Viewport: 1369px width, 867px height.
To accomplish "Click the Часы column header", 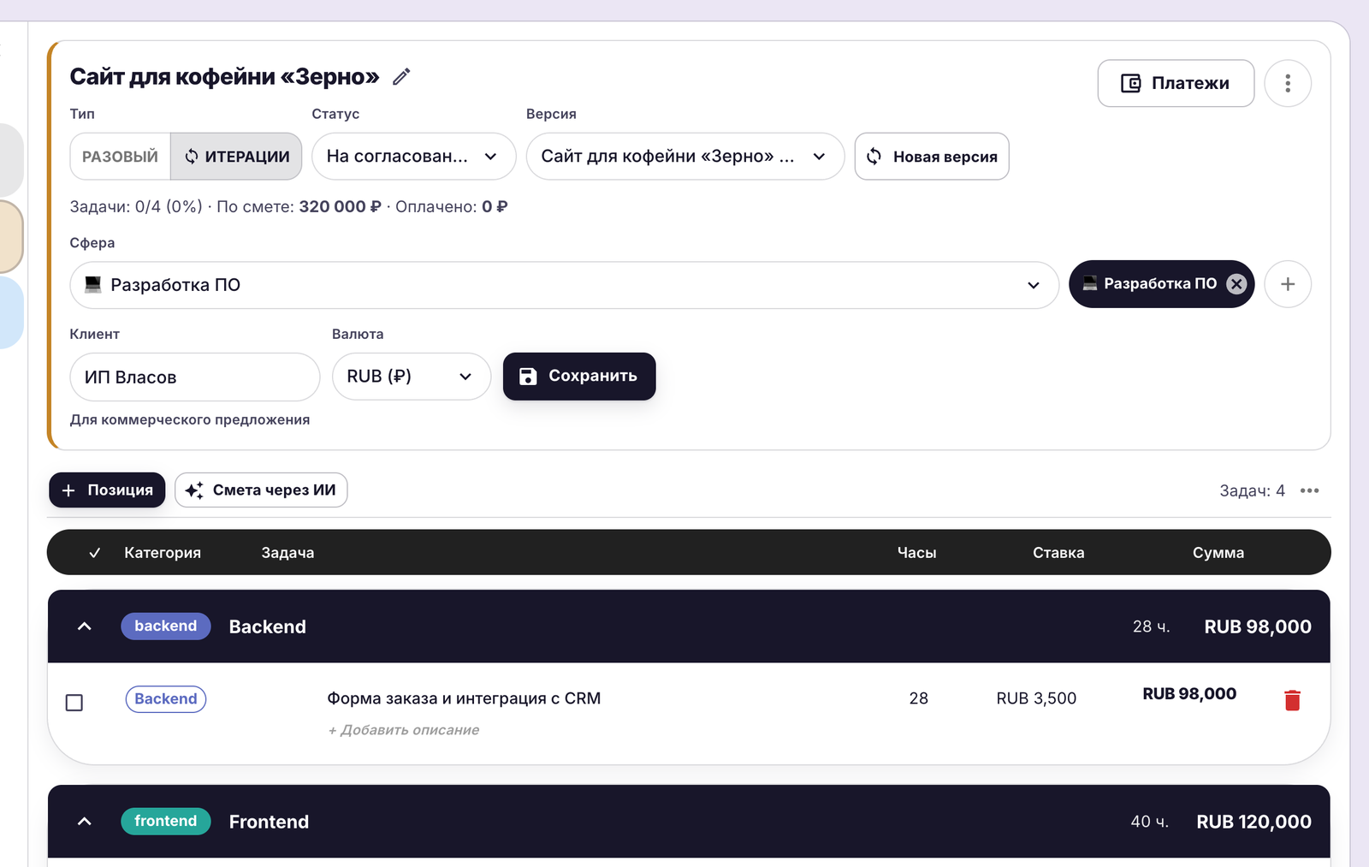I will (916, 553).
